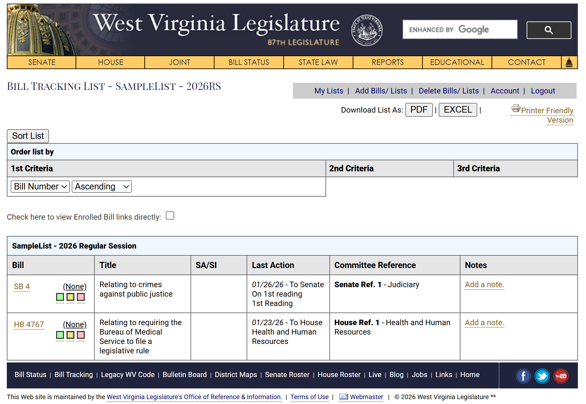Click the capitol dome icon in nav bar
The width and height of the screenshot is (586, 404).
[569, 62]
